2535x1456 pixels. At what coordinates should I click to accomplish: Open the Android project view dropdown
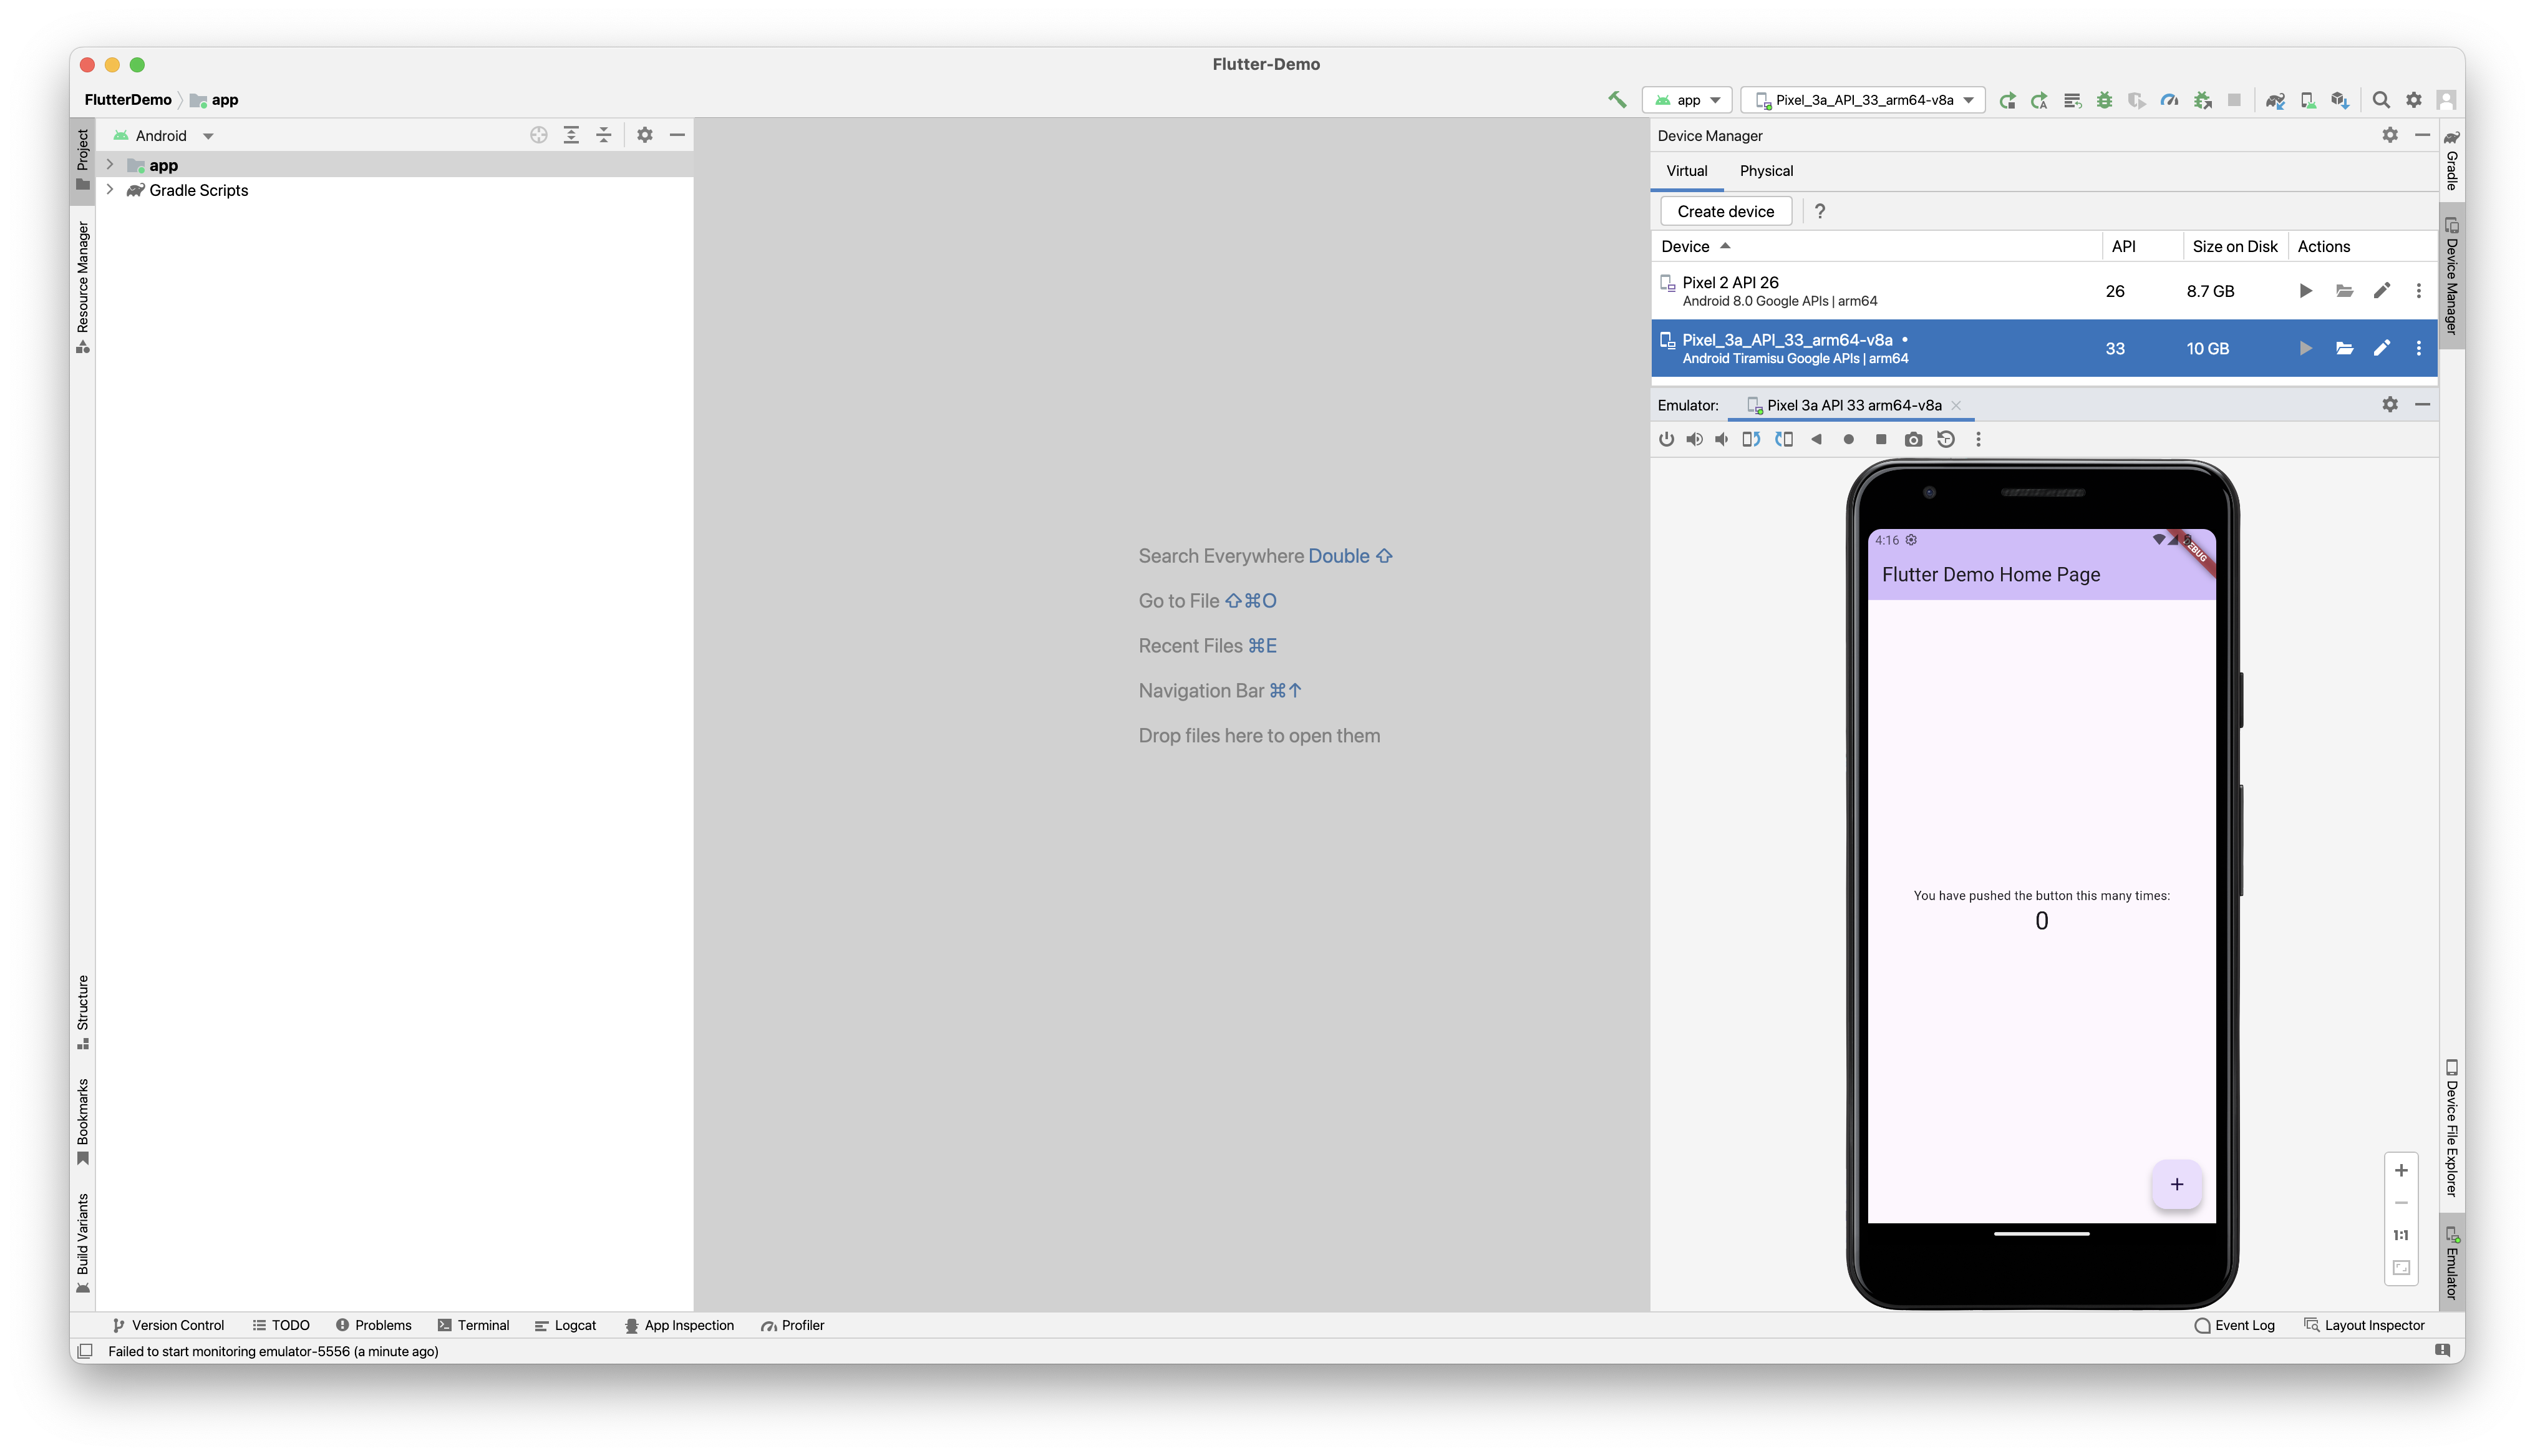[163, 135]
